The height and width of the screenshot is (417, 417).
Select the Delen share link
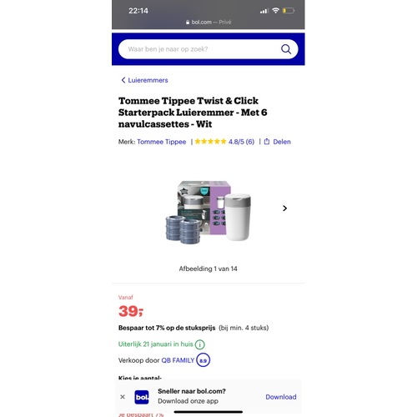[282, 142]
